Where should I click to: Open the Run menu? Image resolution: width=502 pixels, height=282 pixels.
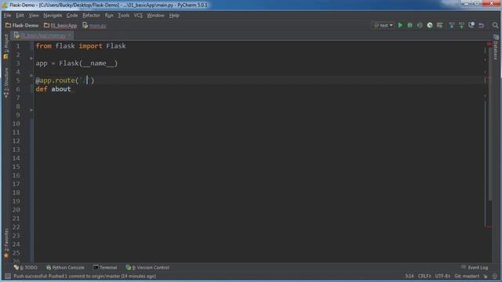(x=109, y=16)
